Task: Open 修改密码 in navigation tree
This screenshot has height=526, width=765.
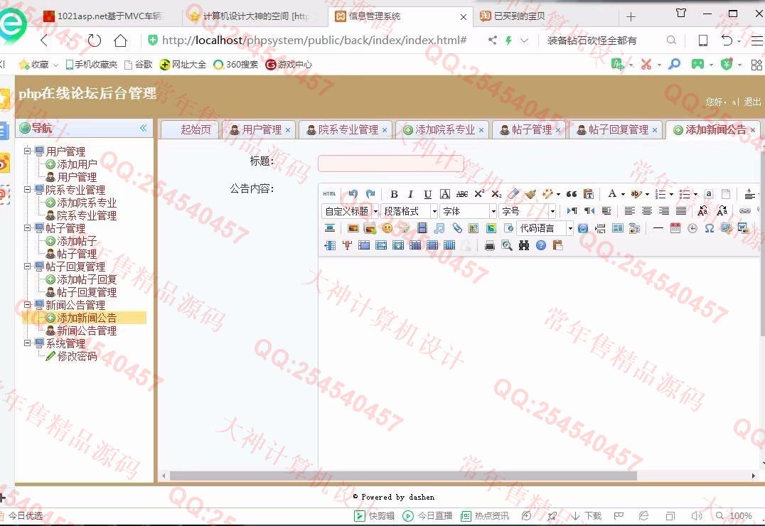Action: [77, 356]
